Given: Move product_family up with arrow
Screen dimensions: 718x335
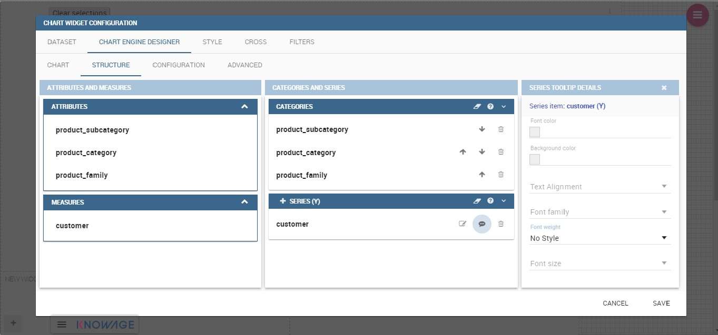Looking at the screenshot, I should click(482, 175).
